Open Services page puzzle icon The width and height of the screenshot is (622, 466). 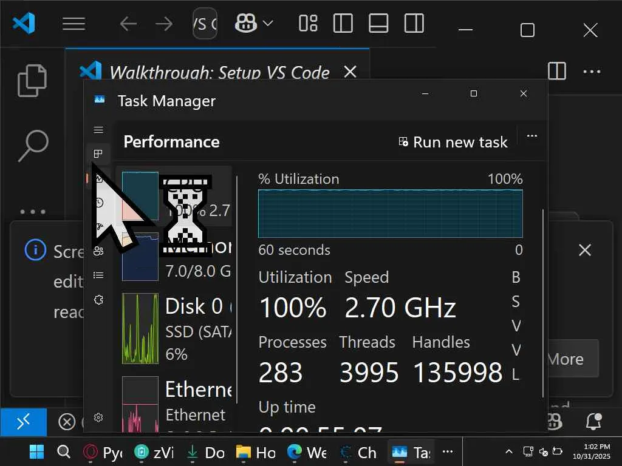[98, 300]
